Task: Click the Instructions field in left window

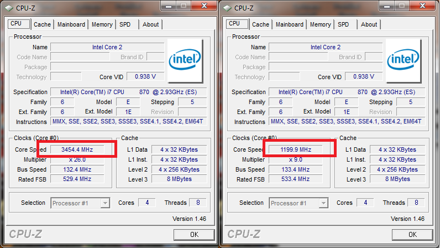Action: pos(129,121)
